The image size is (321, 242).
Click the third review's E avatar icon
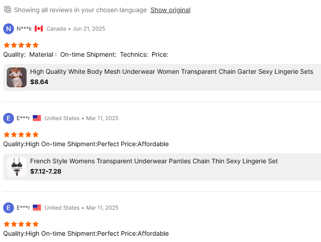click(9, 208)
